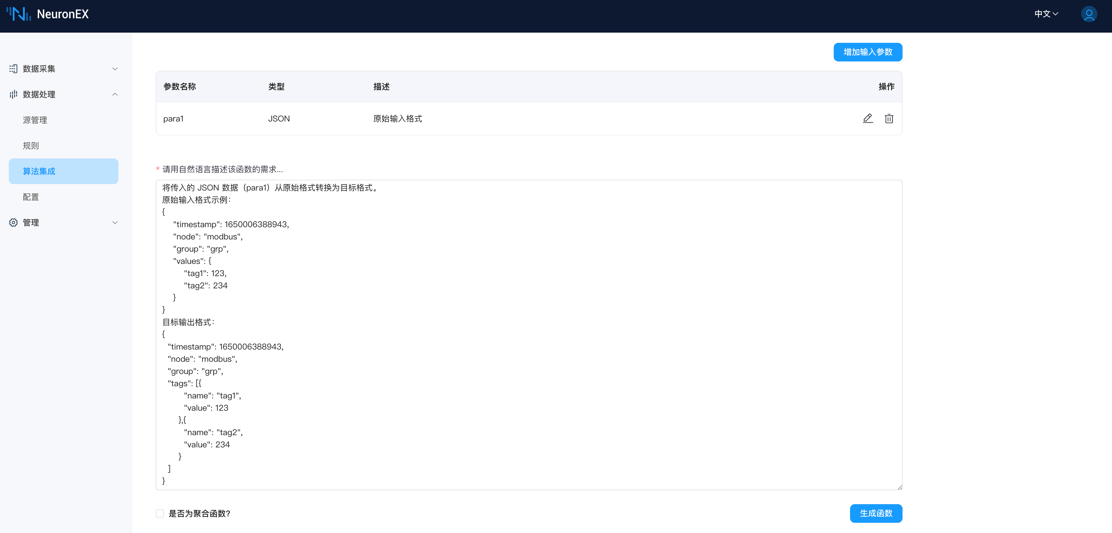Expand the 管理 menu chevron
Image resolution: width=1112 pixels, height=533 pixels.
115,223
